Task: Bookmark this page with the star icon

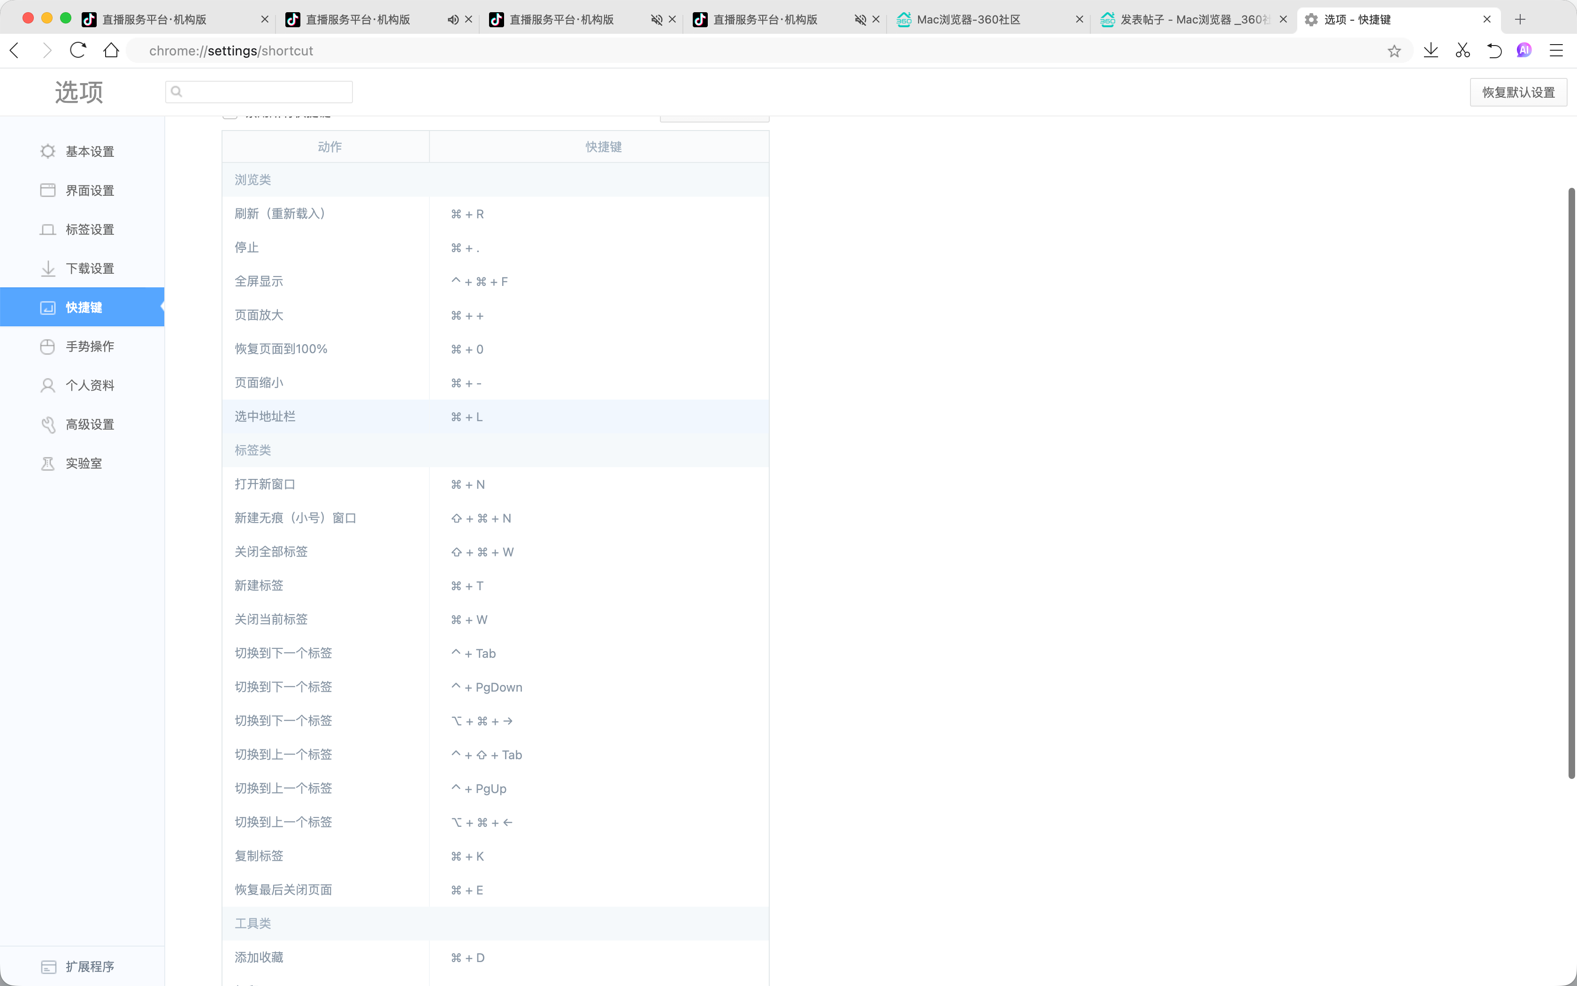Action: [1394, 51]
